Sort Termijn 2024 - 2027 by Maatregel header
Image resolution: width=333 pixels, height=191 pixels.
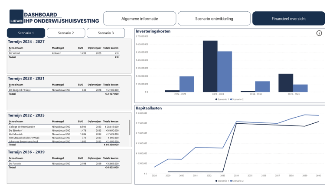point(58,48)
